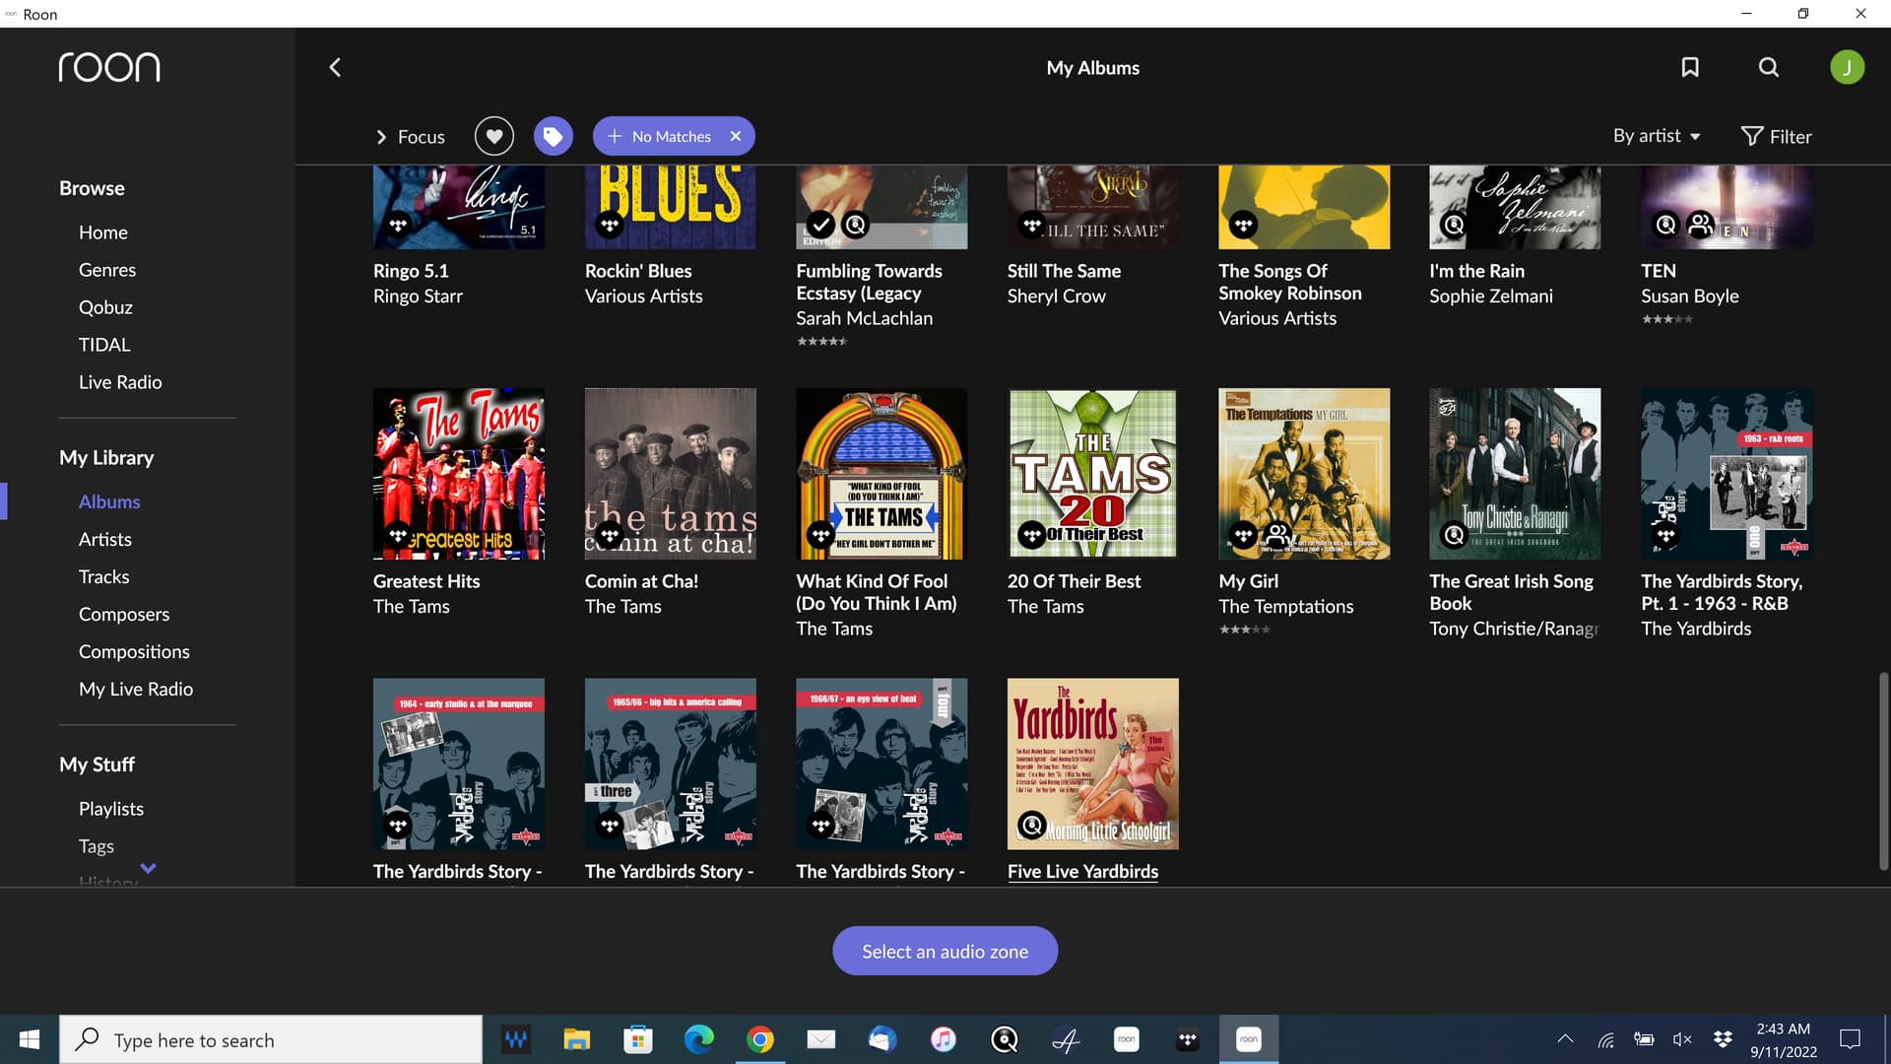Open the What Kind Of Fool cover
The image size is (1891, 1064).
coord(881,474)
